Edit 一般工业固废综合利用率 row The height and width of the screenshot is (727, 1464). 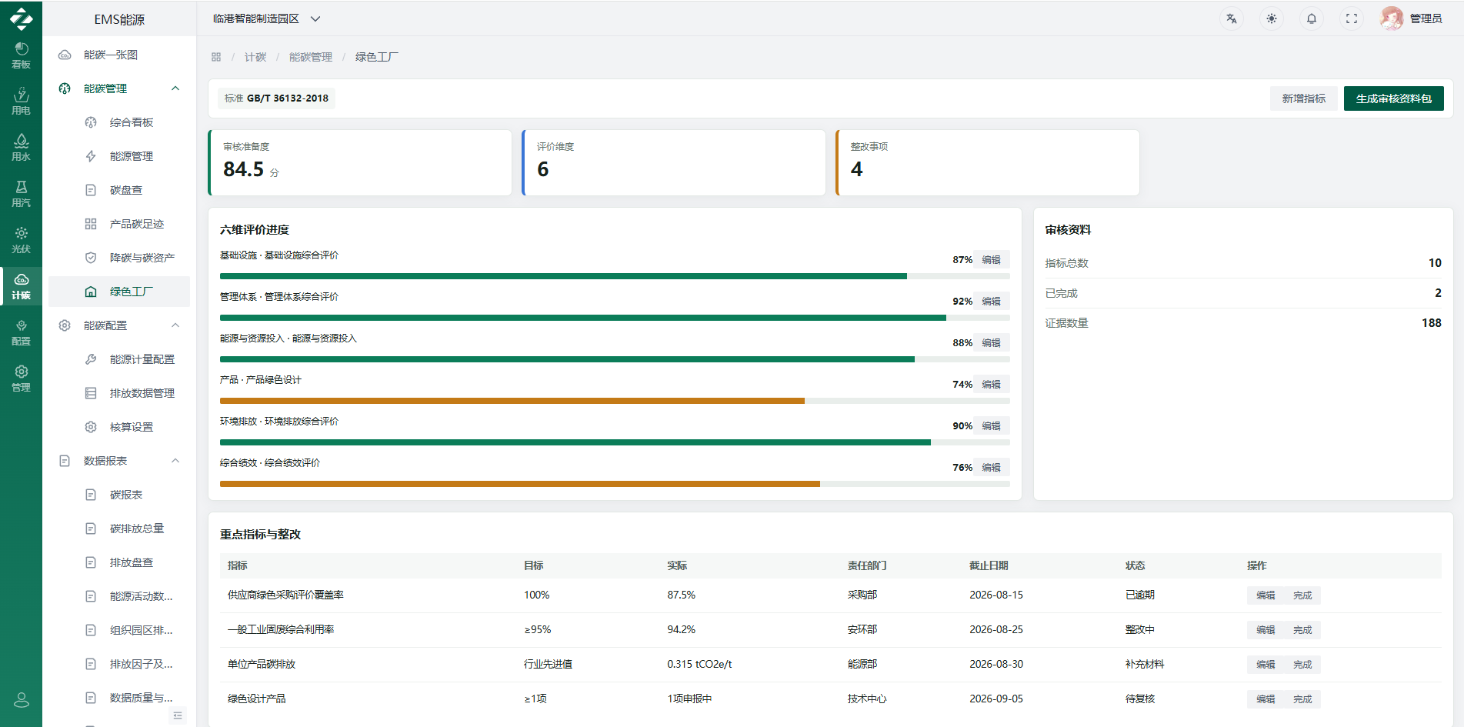(x=1266, y=630)
